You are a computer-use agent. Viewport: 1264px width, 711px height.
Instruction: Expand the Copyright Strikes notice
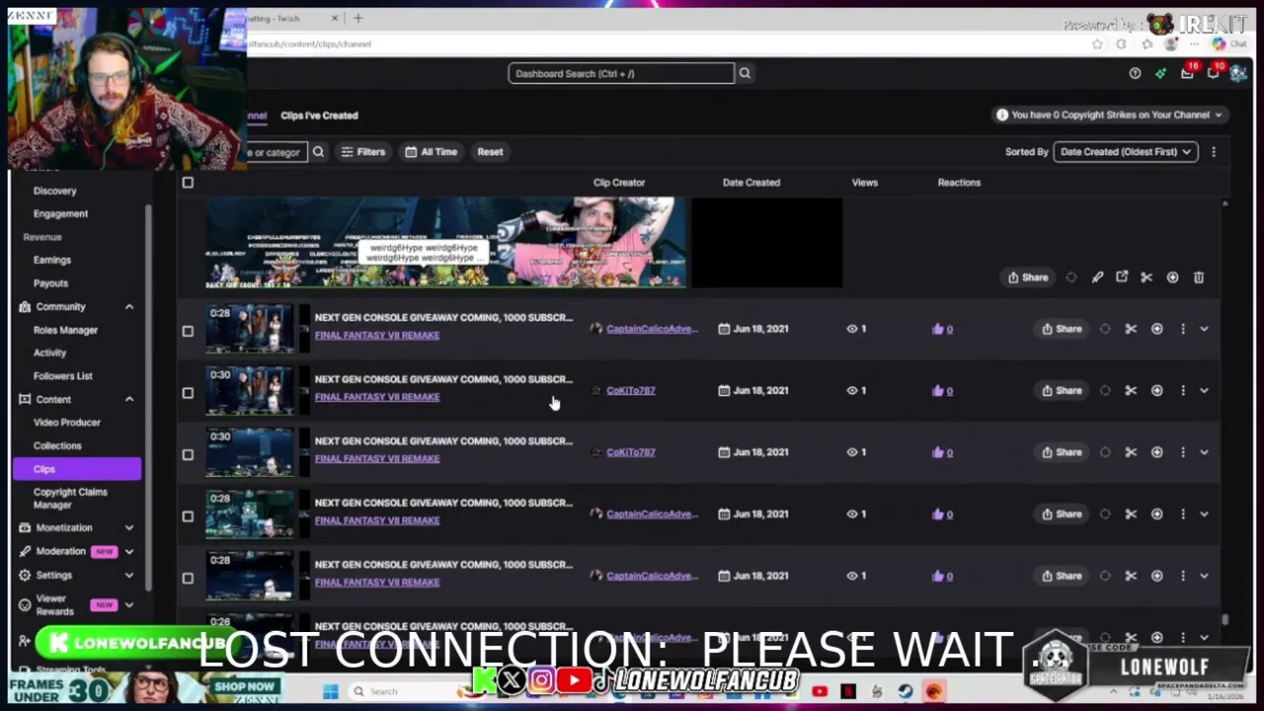coord(1110,115)
